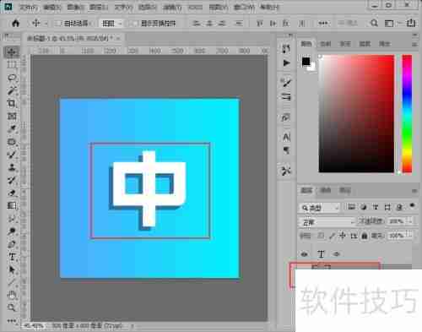Open the three-dot edit toolbar button
The height and width of the screenshot is (332, 422).
pos(12,320)
